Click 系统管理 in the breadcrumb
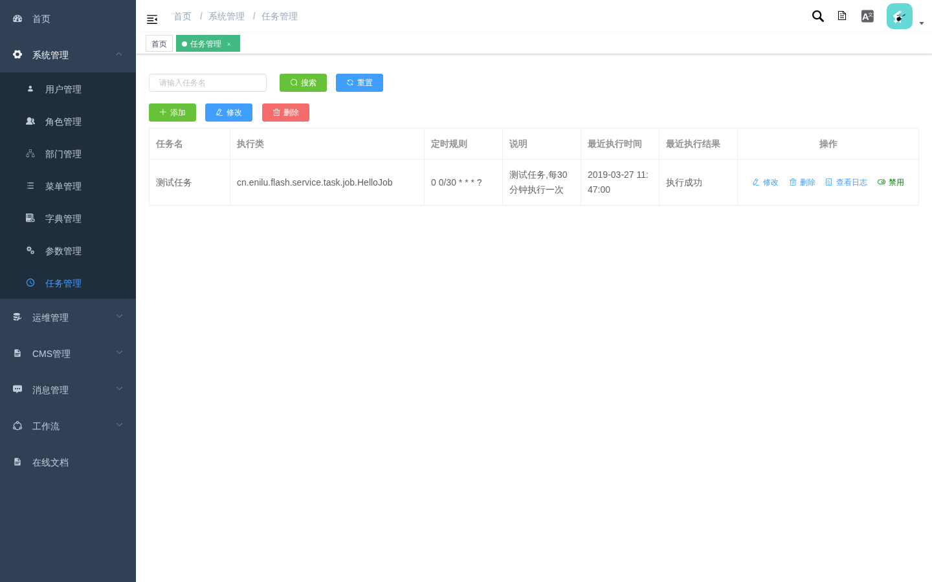 (227, 16)
